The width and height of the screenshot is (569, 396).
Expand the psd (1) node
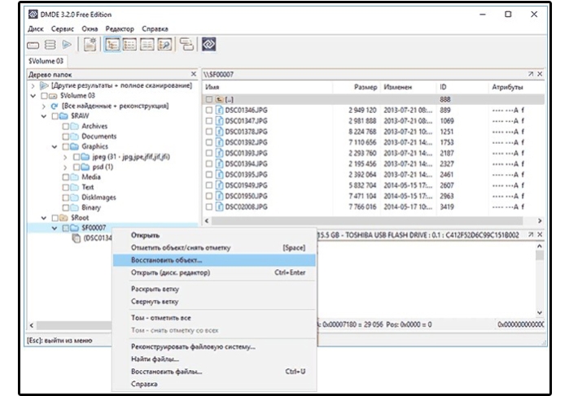(x=65, y=168)
